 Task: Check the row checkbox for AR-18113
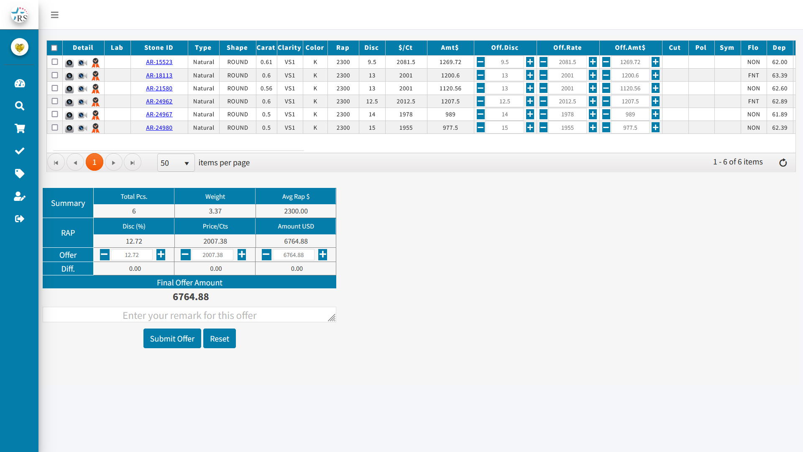pyautogui.click(x=55, y=75)
